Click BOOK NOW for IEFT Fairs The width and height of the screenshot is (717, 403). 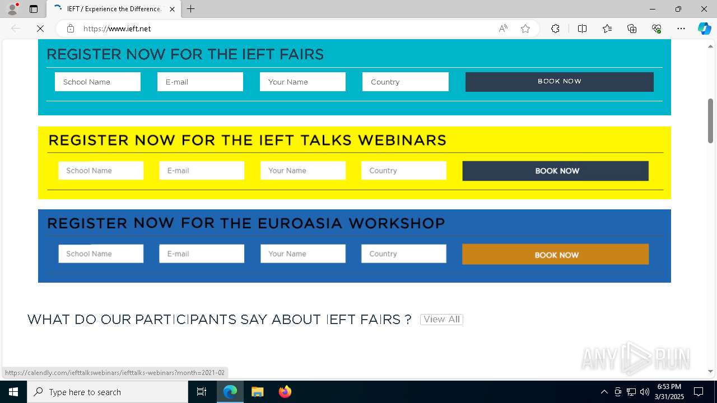(x=560, y=82)
